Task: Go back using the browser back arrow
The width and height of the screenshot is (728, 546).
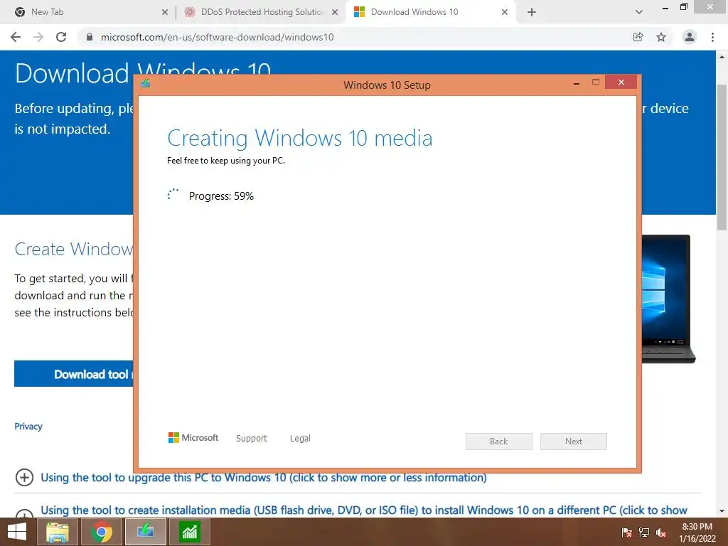Action: point(16,37)
